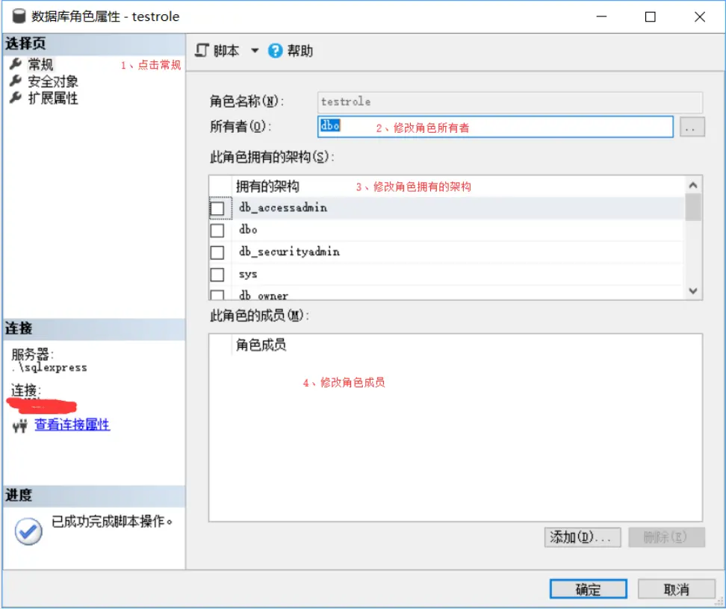Select the 常规 page

[x=41, y=64]
